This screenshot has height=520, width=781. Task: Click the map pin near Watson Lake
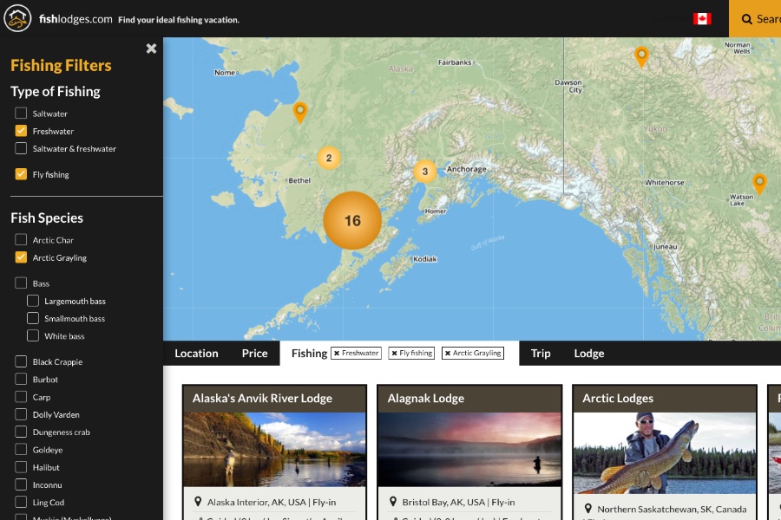(x=759, y=184)
